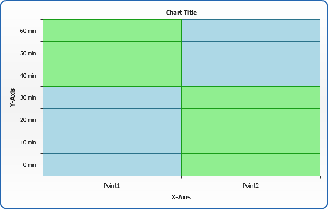The width and height of the screenshot is (328, 209).
Task: Click the X-Axis title label
Action: click(181, 197)
